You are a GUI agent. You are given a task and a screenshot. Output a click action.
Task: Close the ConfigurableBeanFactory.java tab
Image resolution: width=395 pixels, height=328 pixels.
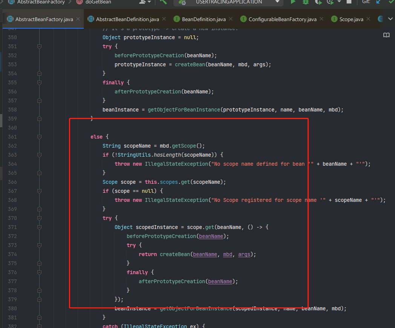pos(322,19)
